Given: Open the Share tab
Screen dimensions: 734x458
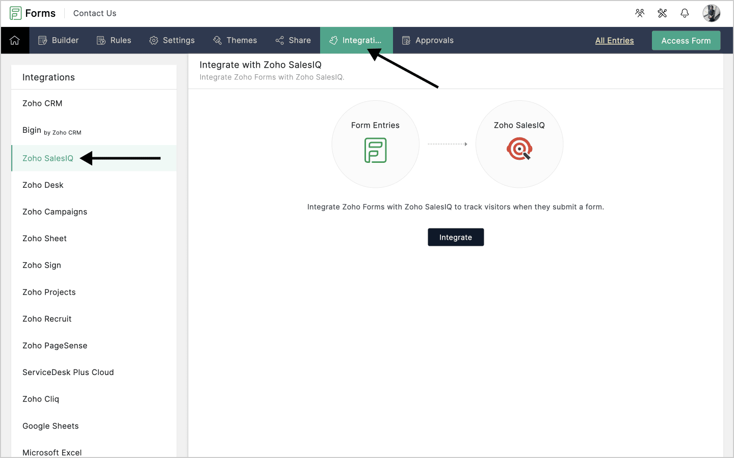Looking at the screenshot, I should [x=293, y=40].
